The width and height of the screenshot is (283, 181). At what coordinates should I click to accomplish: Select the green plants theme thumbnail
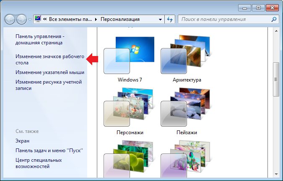(129, 159)
